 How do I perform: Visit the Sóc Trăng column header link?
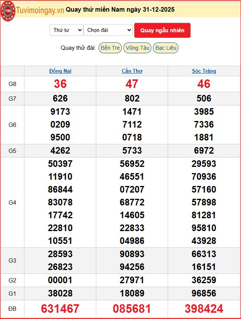tap(204, 71)
